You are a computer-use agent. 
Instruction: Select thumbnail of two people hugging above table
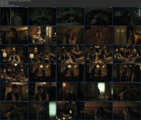(x=70, y=110)
